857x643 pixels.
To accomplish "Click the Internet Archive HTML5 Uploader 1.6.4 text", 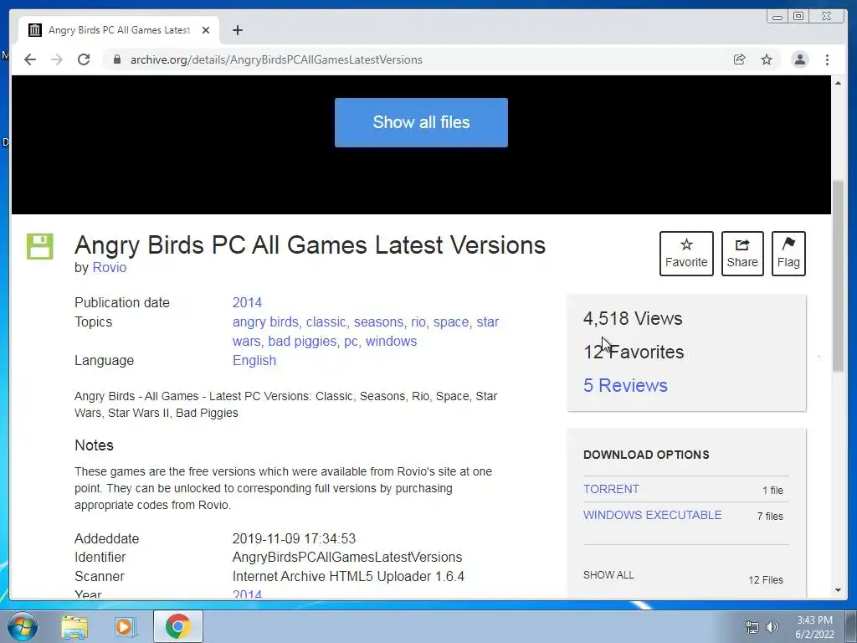I will click(x=348, y=576).
